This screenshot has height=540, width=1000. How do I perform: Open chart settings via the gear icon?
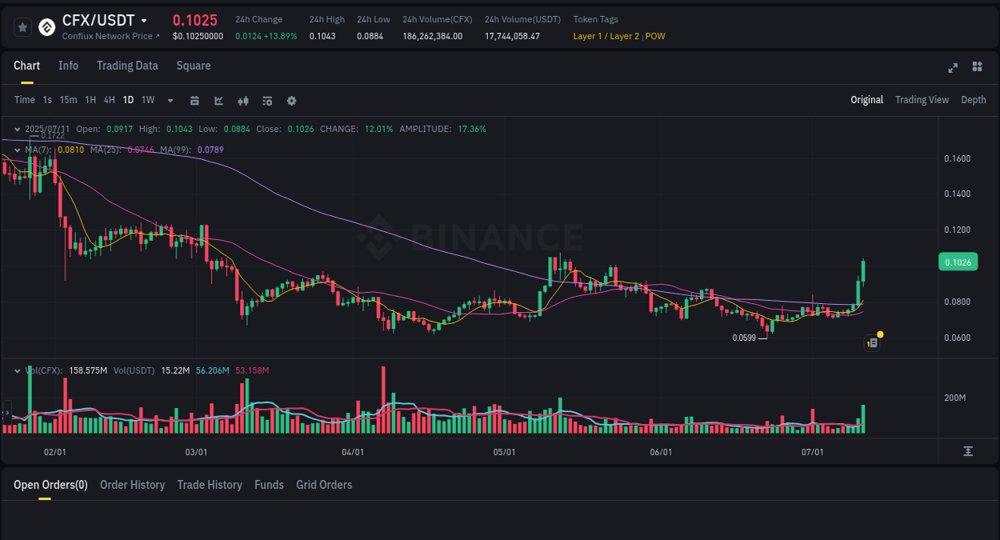[291, 100]
